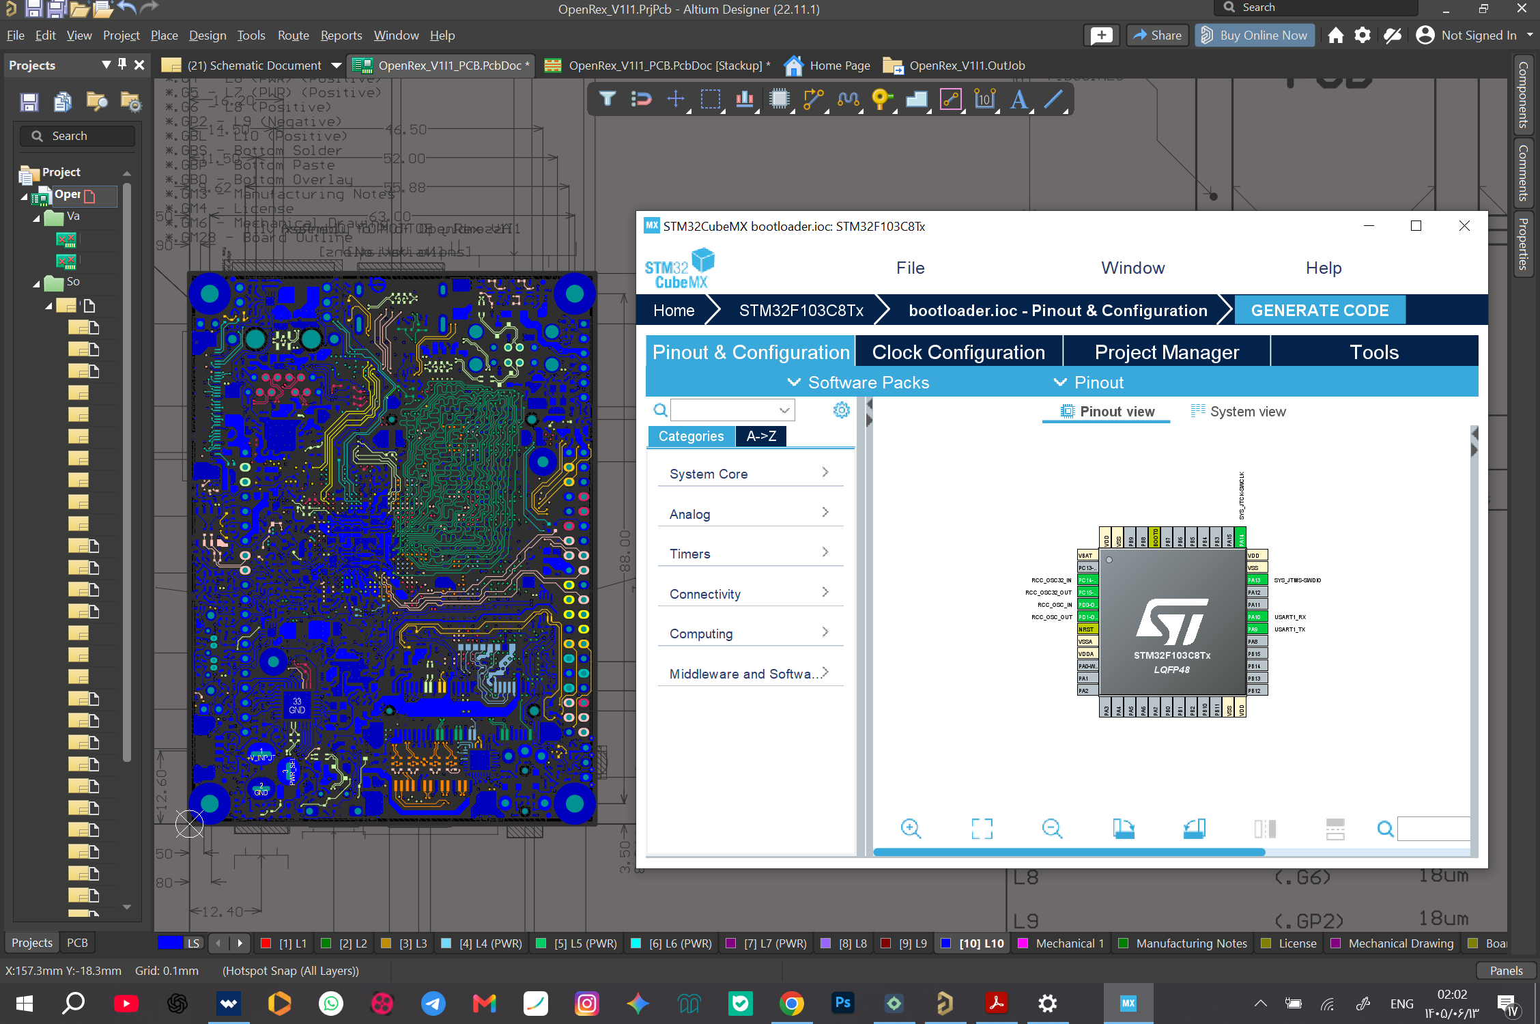The height and width of the screenshot is (1024, 1540).
Task: Click the selection filter funnel icon
Action: point(607,100)
